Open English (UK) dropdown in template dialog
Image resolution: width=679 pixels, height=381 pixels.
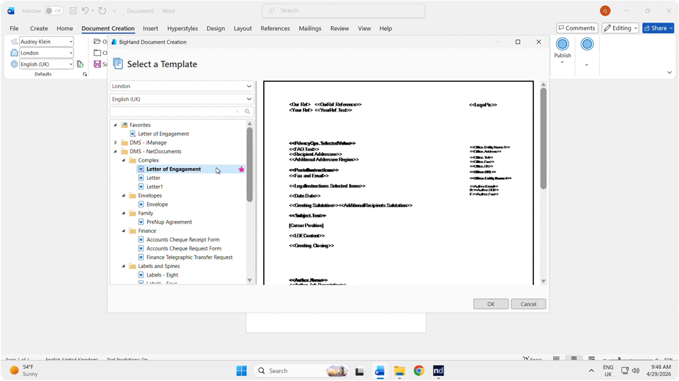(x=182, y=99)
